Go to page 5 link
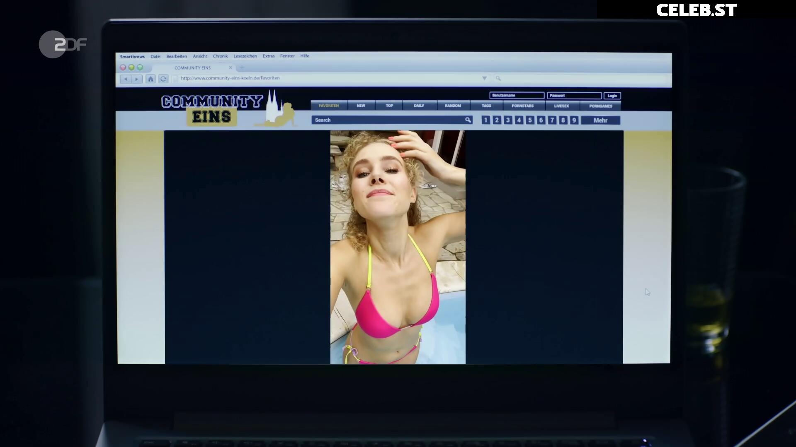The image size is (796, 447). [x=530, y=120]
